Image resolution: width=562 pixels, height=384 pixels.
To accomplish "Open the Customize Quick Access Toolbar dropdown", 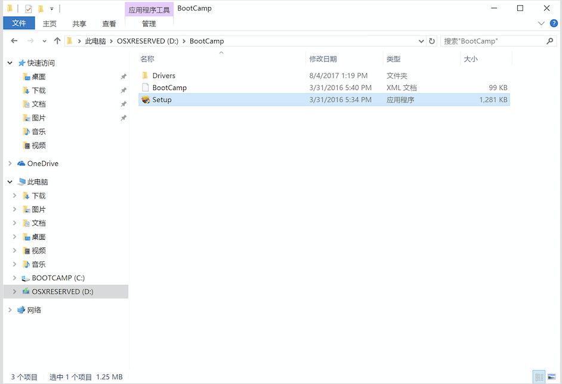I will (52, 8).
